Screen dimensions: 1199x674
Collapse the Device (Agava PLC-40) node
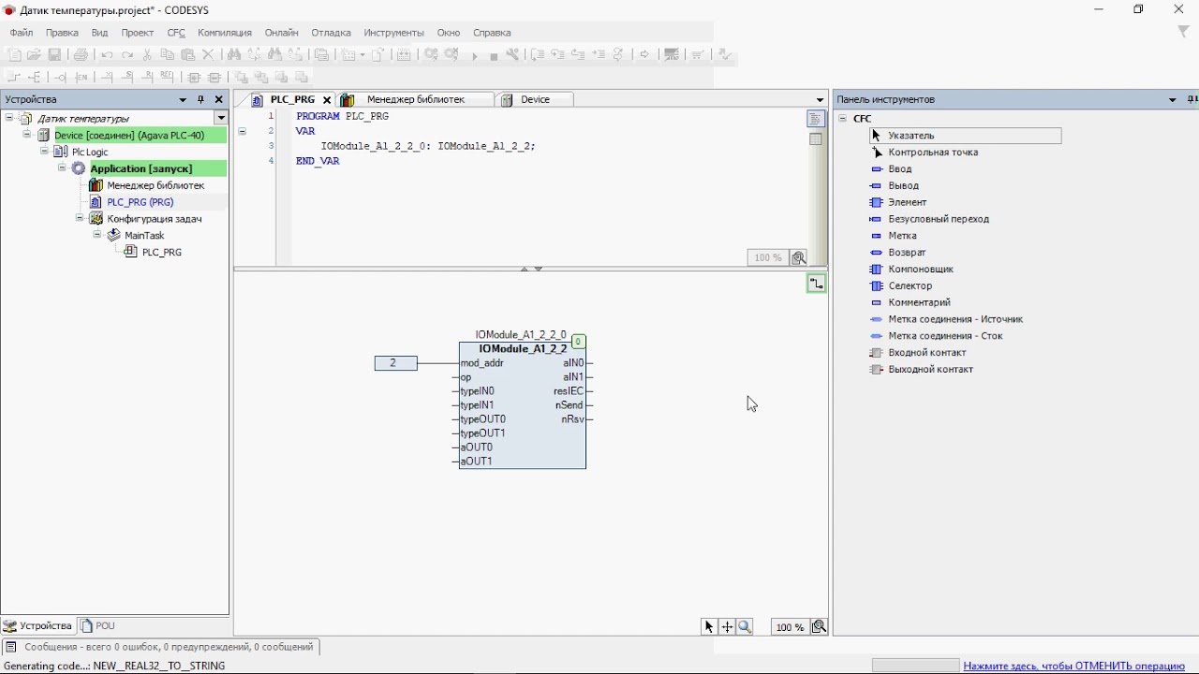point(27,135)
